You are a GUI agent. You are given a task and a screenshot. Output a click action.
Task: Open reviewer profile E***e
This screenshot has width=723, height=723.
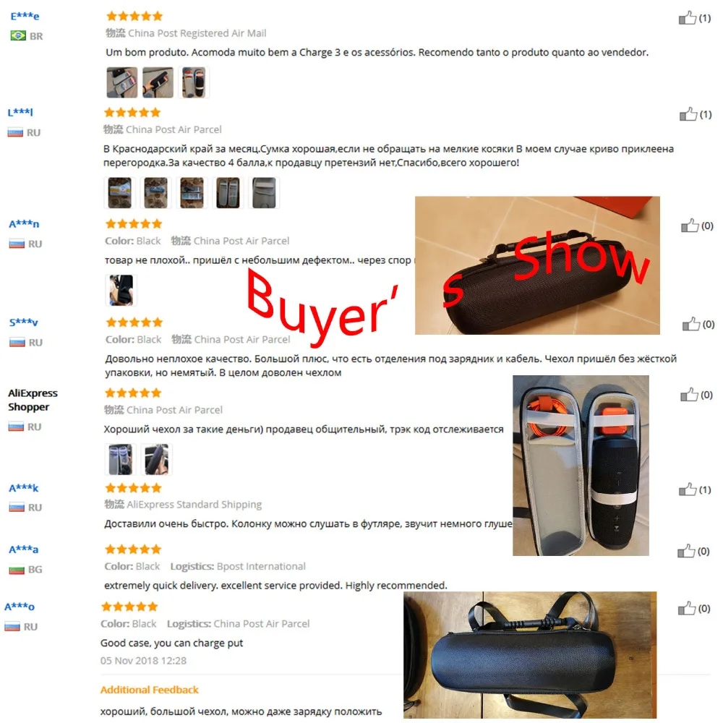coord(25,16)
